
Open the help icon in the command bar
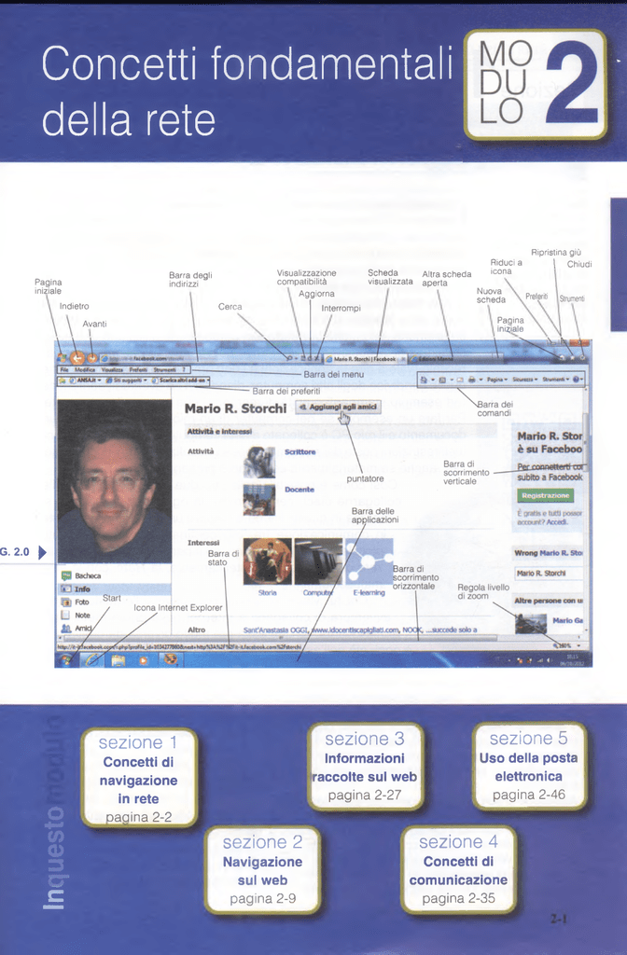click(576, 380)
